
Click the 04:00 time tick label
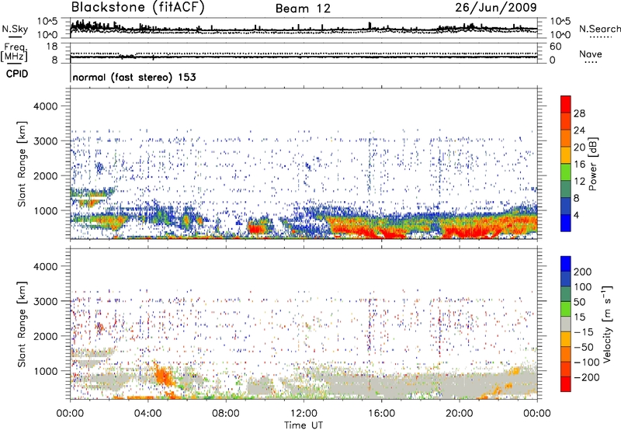tap(147, 414)
